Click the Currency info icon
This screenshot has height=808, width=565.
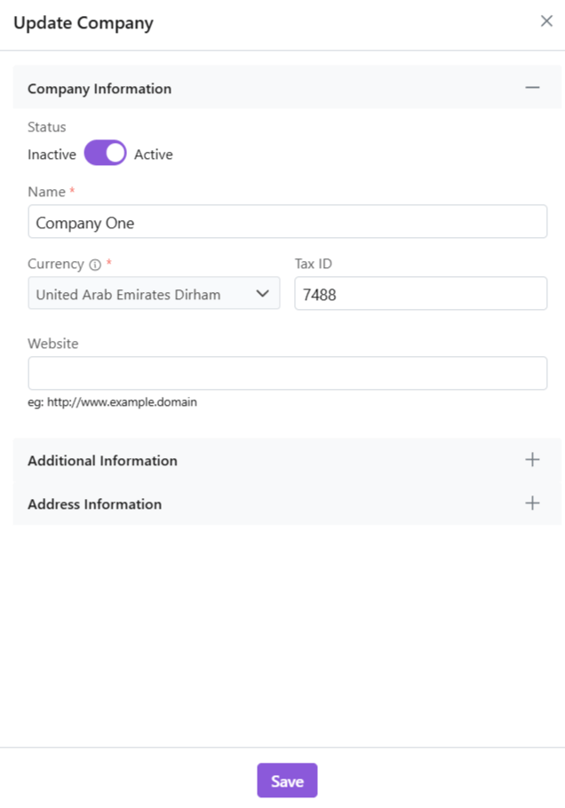pyautogui.click(x=95, y=265)
